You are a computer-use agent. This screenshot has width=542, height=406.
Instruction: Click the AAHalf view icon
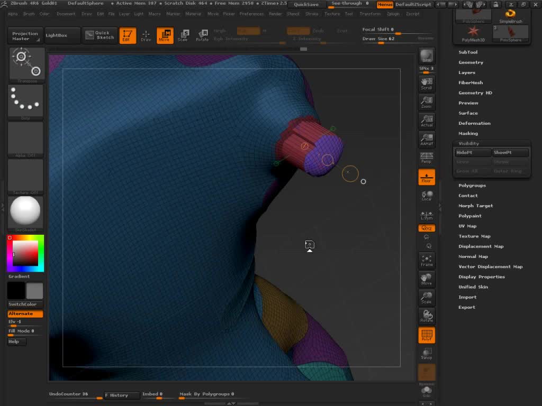[x=427, y=139]
